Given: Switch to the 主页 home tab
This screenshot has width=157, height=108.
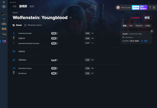Looking at the screenshot, I should [14, 7].
